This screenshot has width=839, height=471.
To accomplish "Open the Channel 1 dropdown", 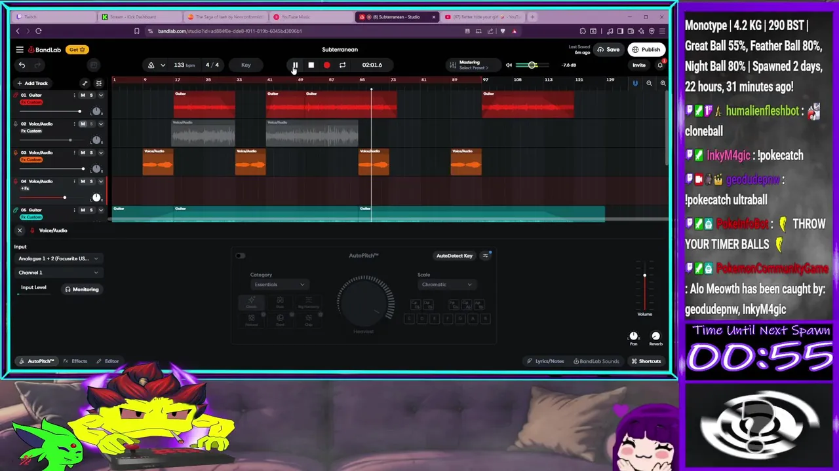I will tap(58, 272).
